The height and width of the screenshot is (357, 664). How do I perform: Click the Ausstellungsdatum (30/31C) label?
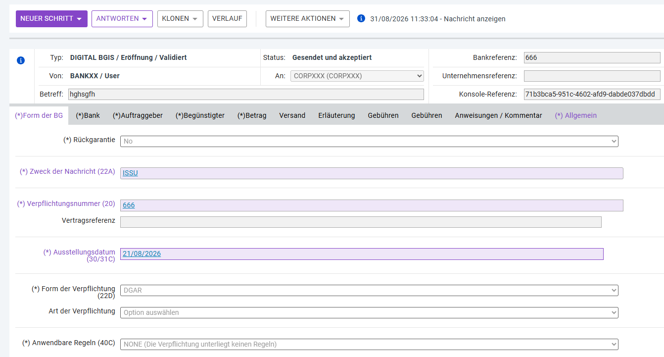(79, 255)
